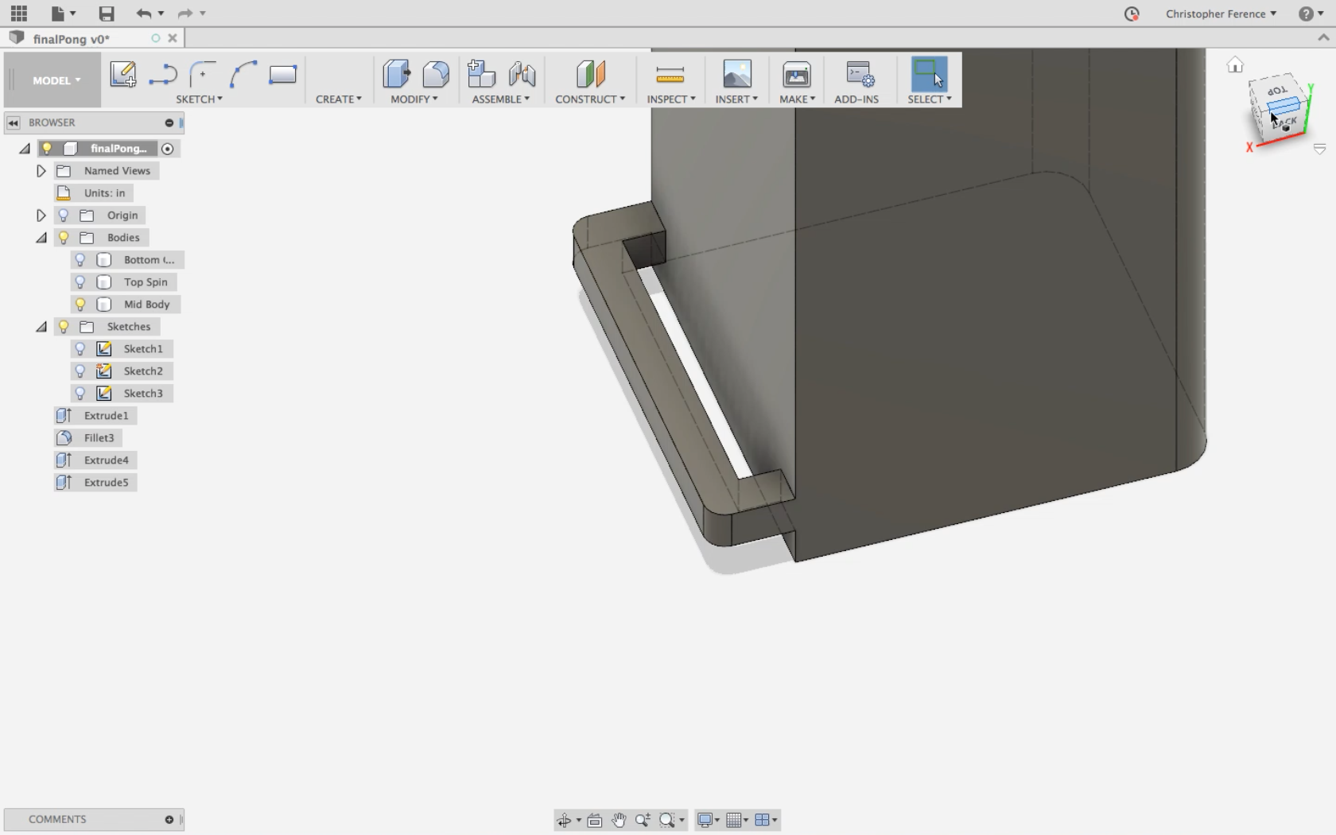Activate the finalPong component radio button

coord(167,149)
